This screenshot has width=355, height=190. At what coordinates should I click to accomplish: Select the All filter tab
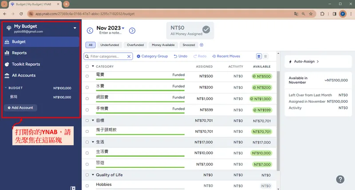click(91, 45)
